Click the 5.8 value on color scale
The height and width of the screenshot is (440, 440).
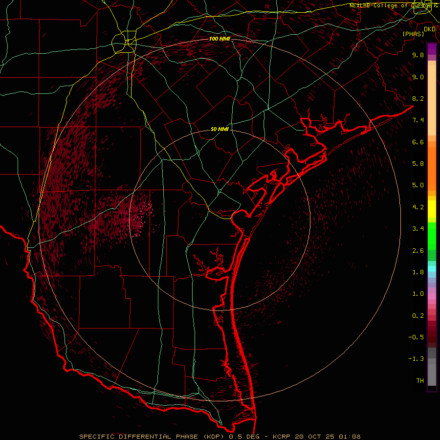[418, 164]
